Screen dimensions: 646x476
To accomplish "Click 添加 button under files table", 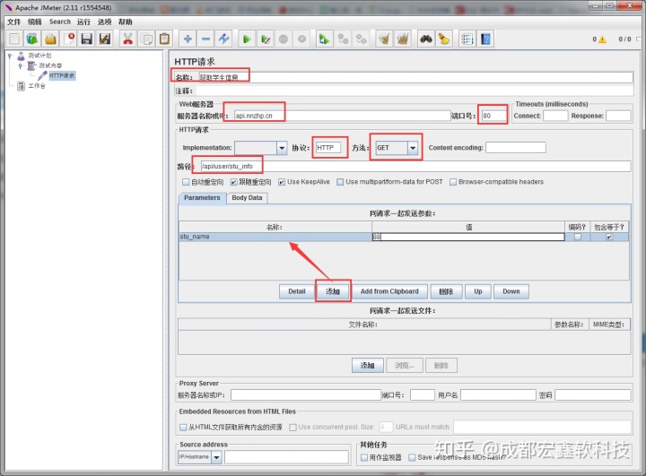I will 368,366.
